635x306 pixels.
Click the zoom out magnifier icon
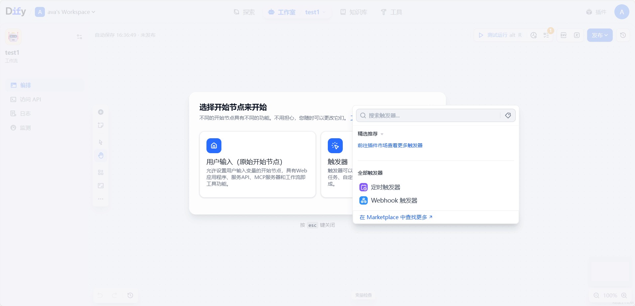[x=596, y=295]
